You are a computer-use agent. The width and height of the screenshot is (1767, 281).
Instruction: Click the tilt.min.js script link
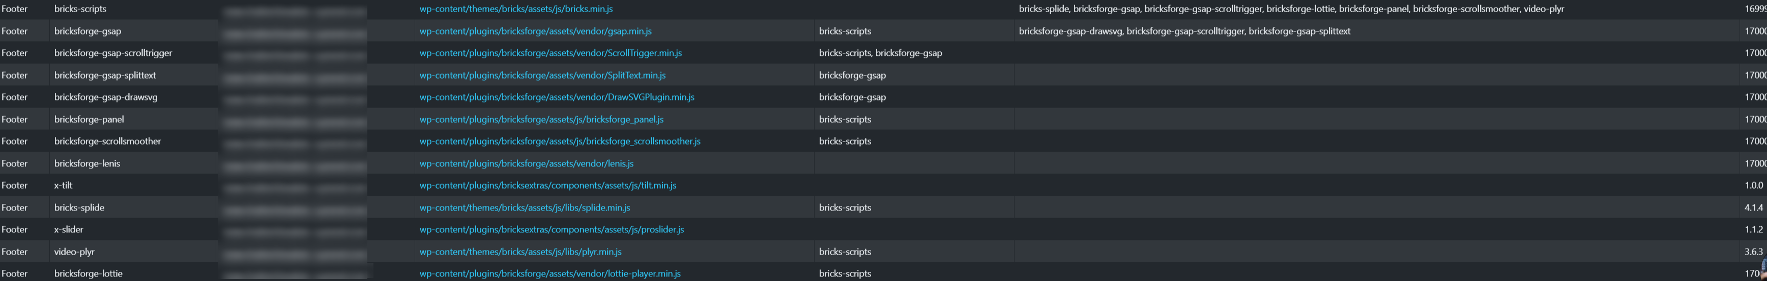[547, 185]
